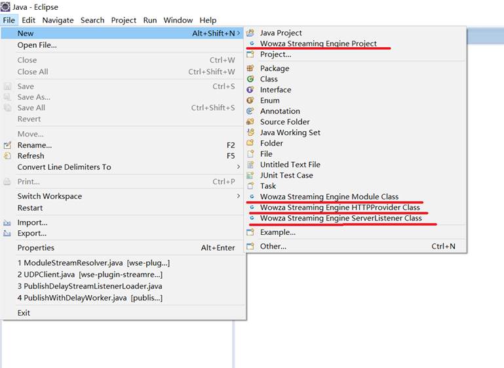Click the Eclipse logo in title bar
The image size is (504, 368).
(5, 7)
